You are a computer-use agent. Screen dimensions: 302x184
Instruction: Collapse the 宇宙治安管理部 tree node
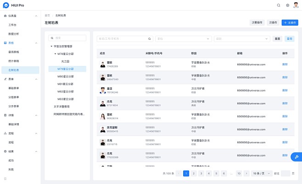click(x=51, y=46)
